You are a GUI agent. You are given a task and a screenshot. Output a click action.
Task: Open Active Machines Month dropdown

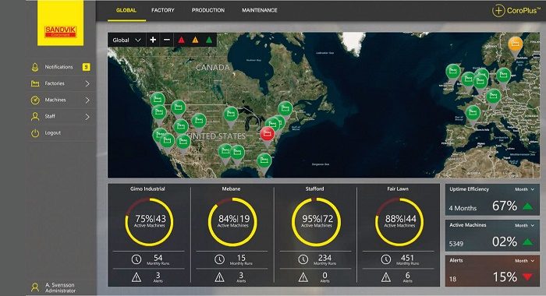[525, 225]
